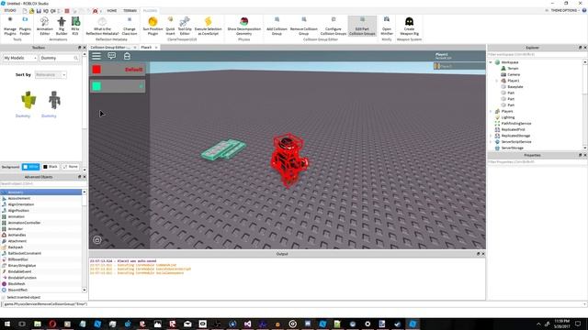Click the red stop button in quick access bar
This screenshot has height=330, width=588.
click(x=67, y=11)
